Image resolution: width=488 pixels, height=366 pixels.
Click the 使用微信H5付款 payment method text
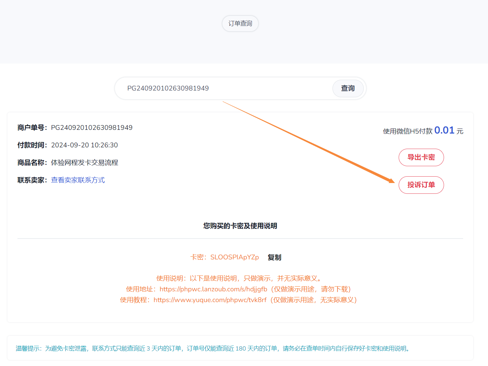407,132
